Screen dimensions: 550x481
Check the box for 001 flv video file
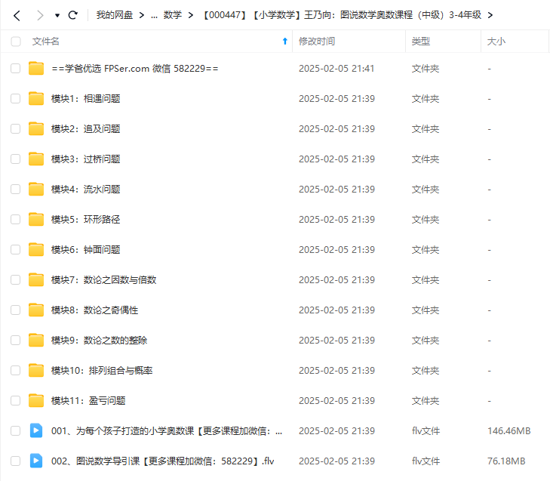pos(15,430)
